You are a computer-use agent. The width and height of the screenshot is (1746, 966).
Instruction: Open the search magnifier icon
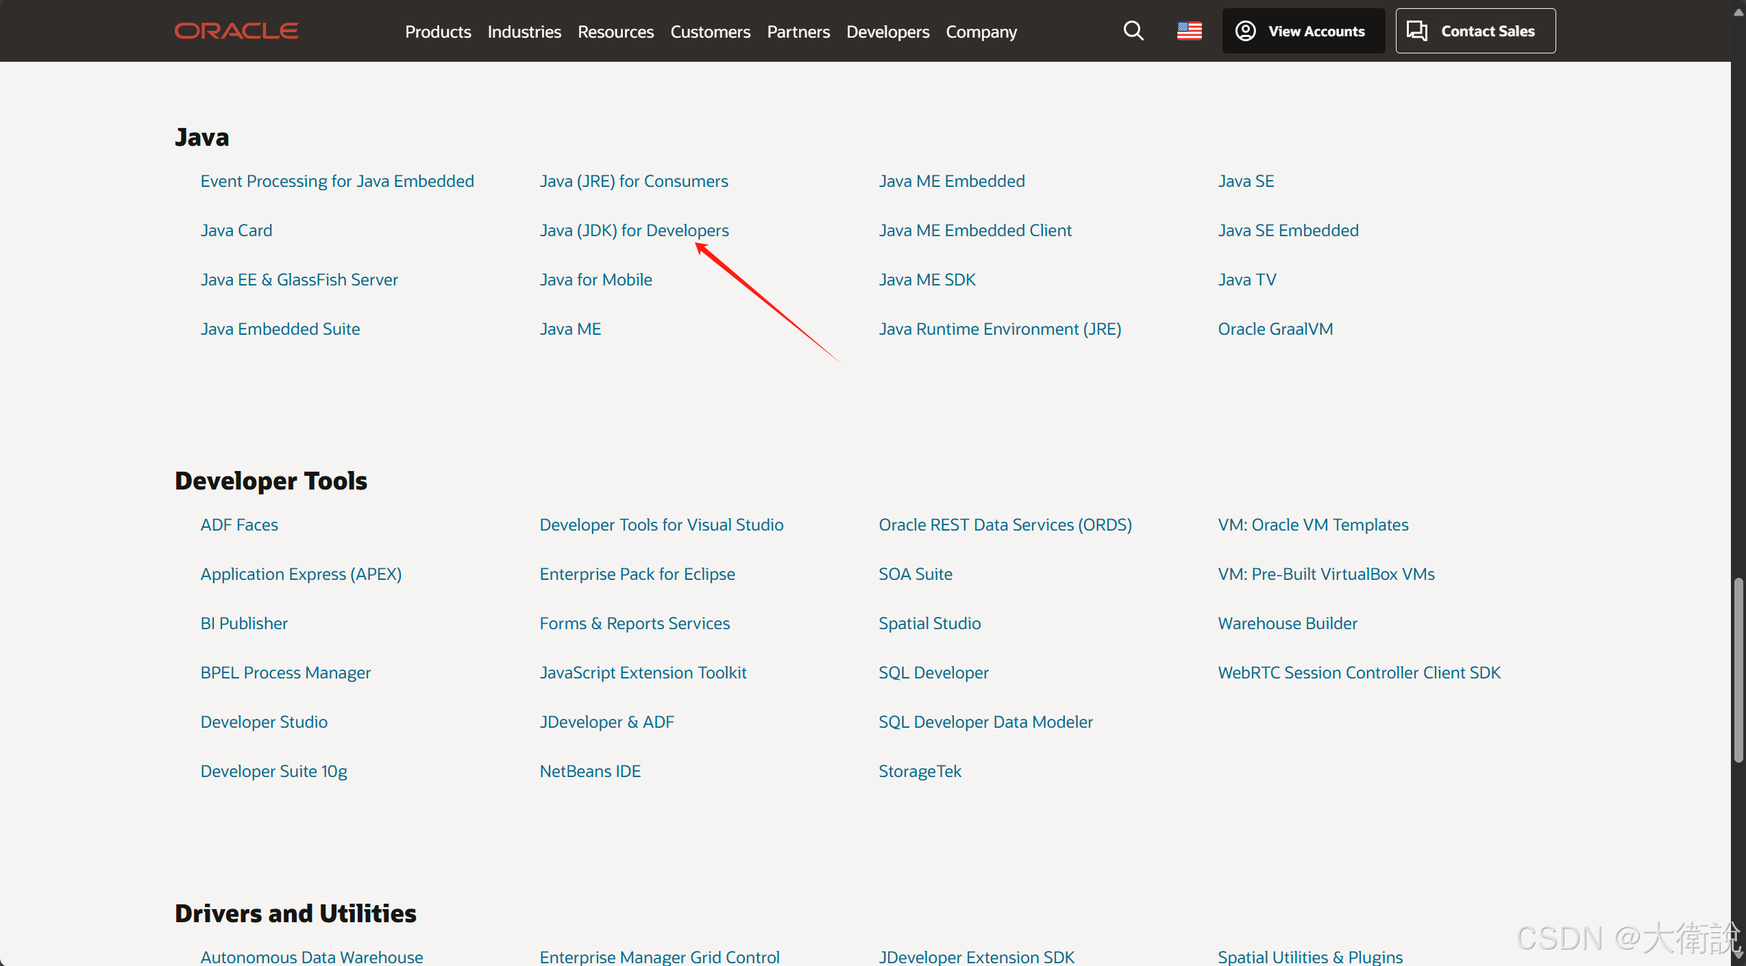[1133, 31]
